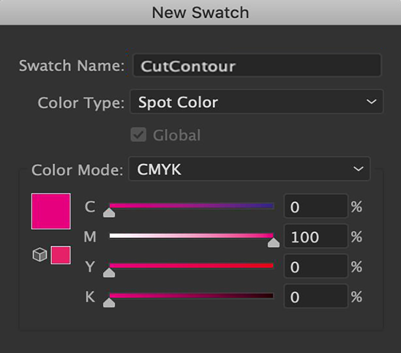Click the New Swatch dialog title bar
The height and width of the screenshot is (353, 401).
tap(200, 12)
